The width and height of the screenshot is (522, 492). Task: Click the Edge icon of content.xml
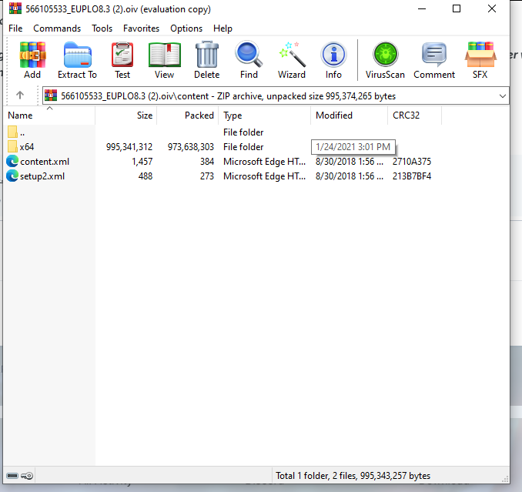pos(12,162)
